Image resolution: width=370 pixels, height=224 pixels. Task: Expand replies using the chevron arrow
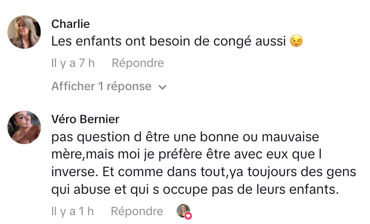(x=163, y=87)
